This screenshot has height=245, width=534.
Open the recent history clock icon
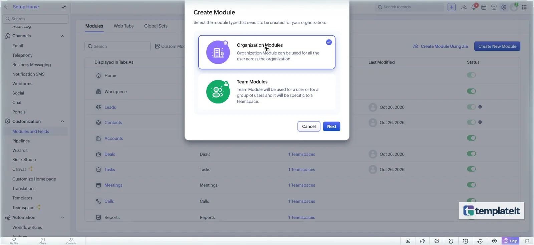point(480,241)
